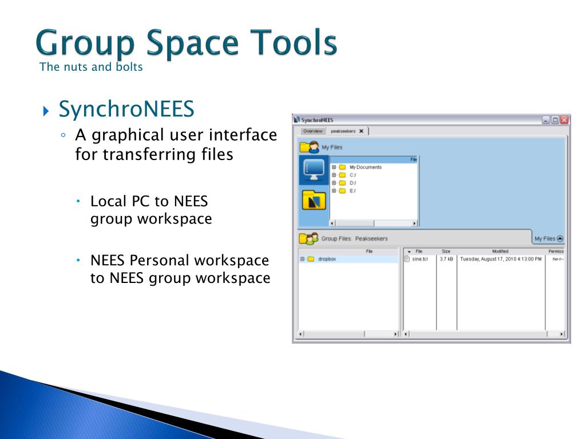Maximize the SynchroNEES window
The image size is (586, 439).
click(x=555, y=120)
